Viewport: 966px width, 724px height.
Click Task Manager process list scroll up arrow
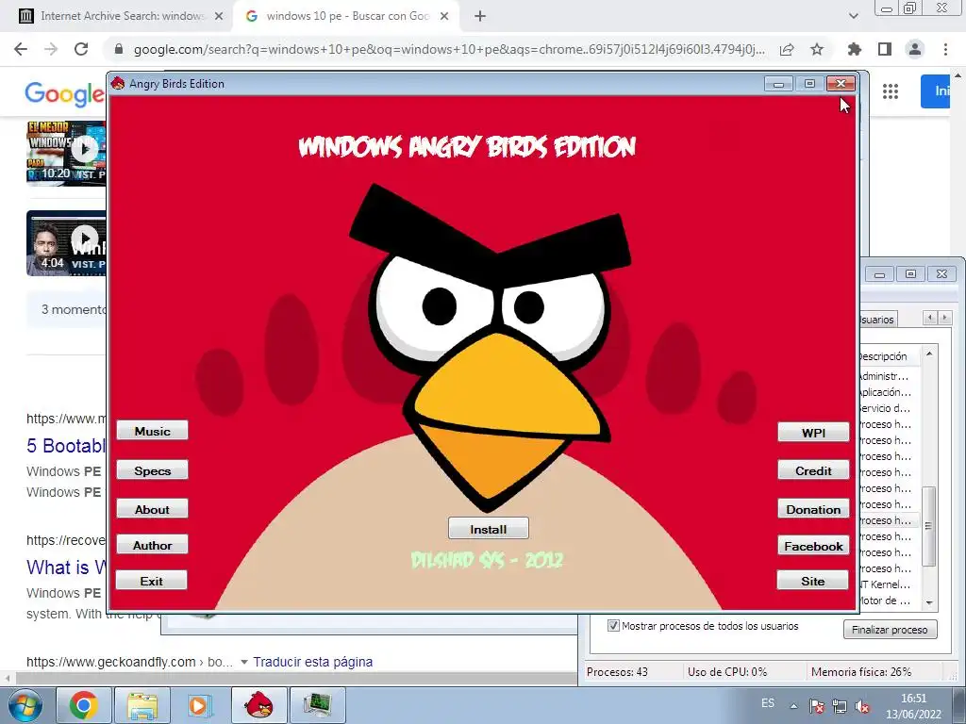[x=929, y=354]
